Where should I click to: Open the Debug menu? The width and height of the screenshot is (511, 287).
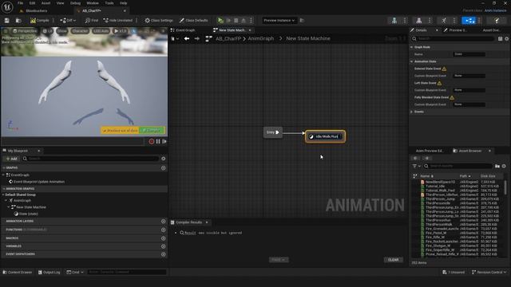tap(75, 3)
